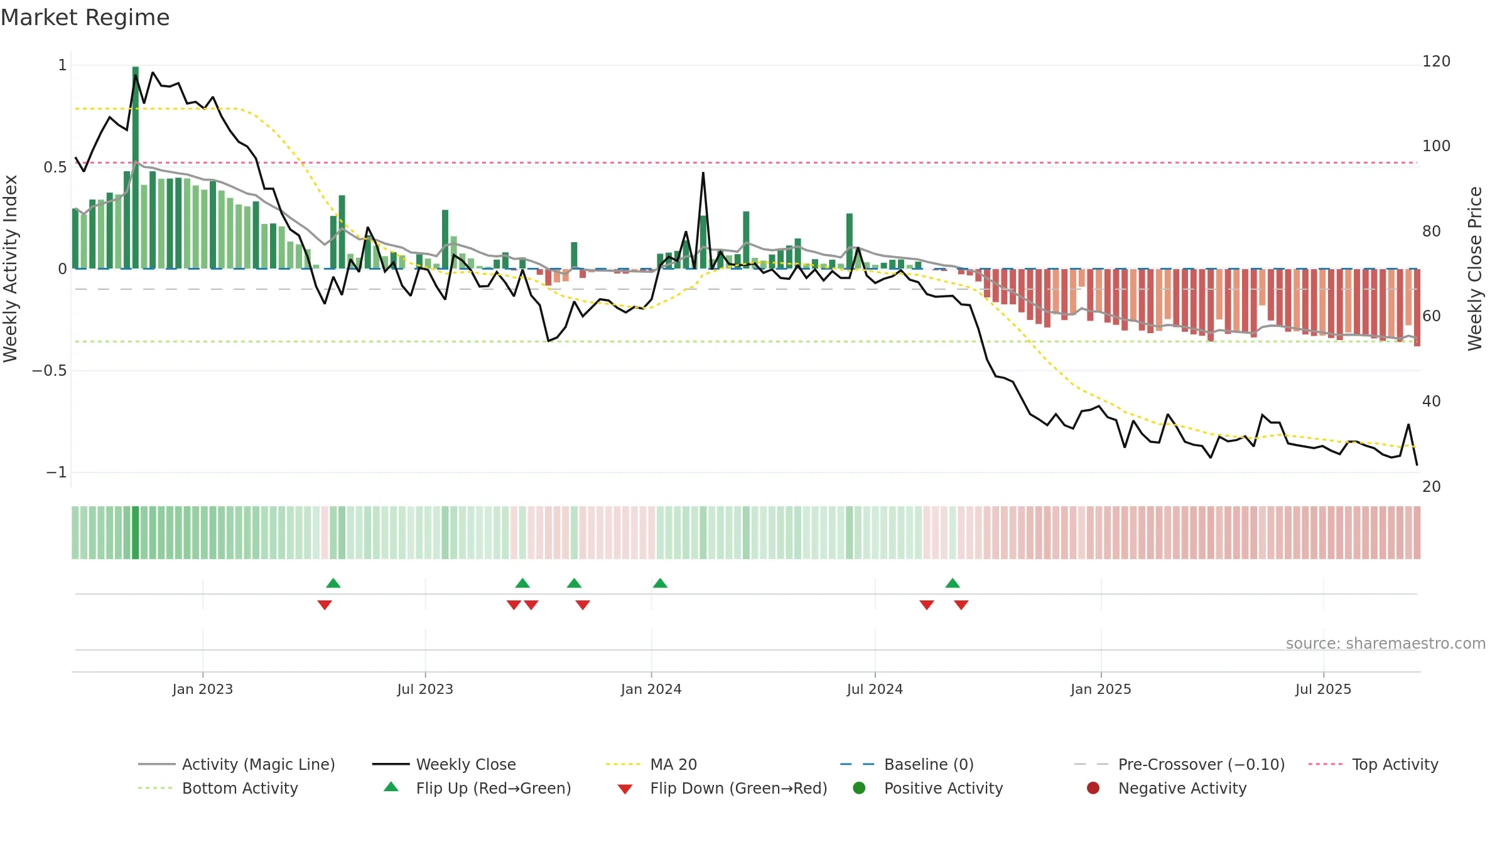Click the Weekly Activity Index axis title
Image resolution: width=1507 pixels, height=847 pixels.
coord(11,269)
